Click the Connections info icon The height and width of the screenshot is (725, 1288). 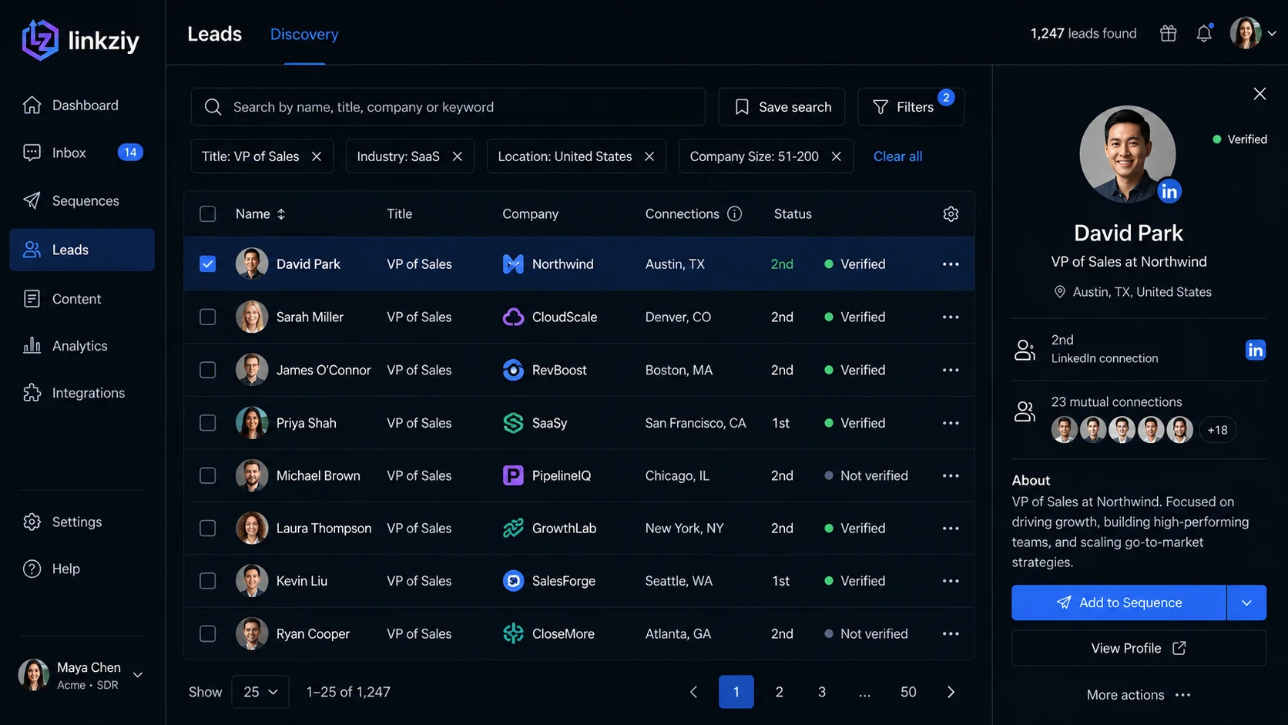coord(734,213)
